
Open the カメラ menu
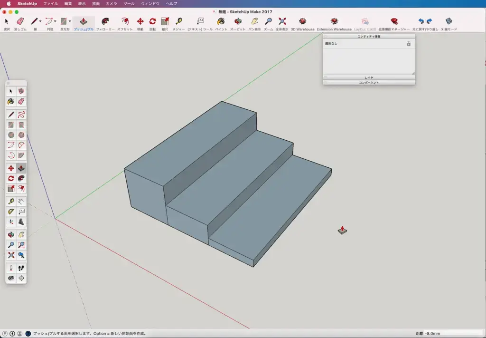click(112, 4)
